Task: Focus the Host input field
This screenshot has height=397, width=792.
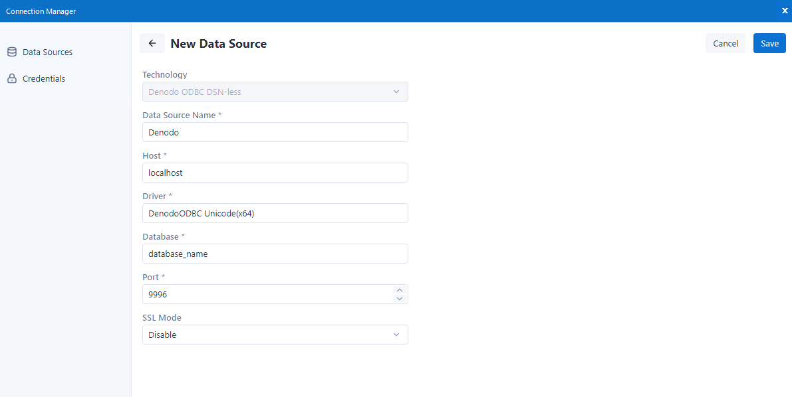Action: (275, 173)
